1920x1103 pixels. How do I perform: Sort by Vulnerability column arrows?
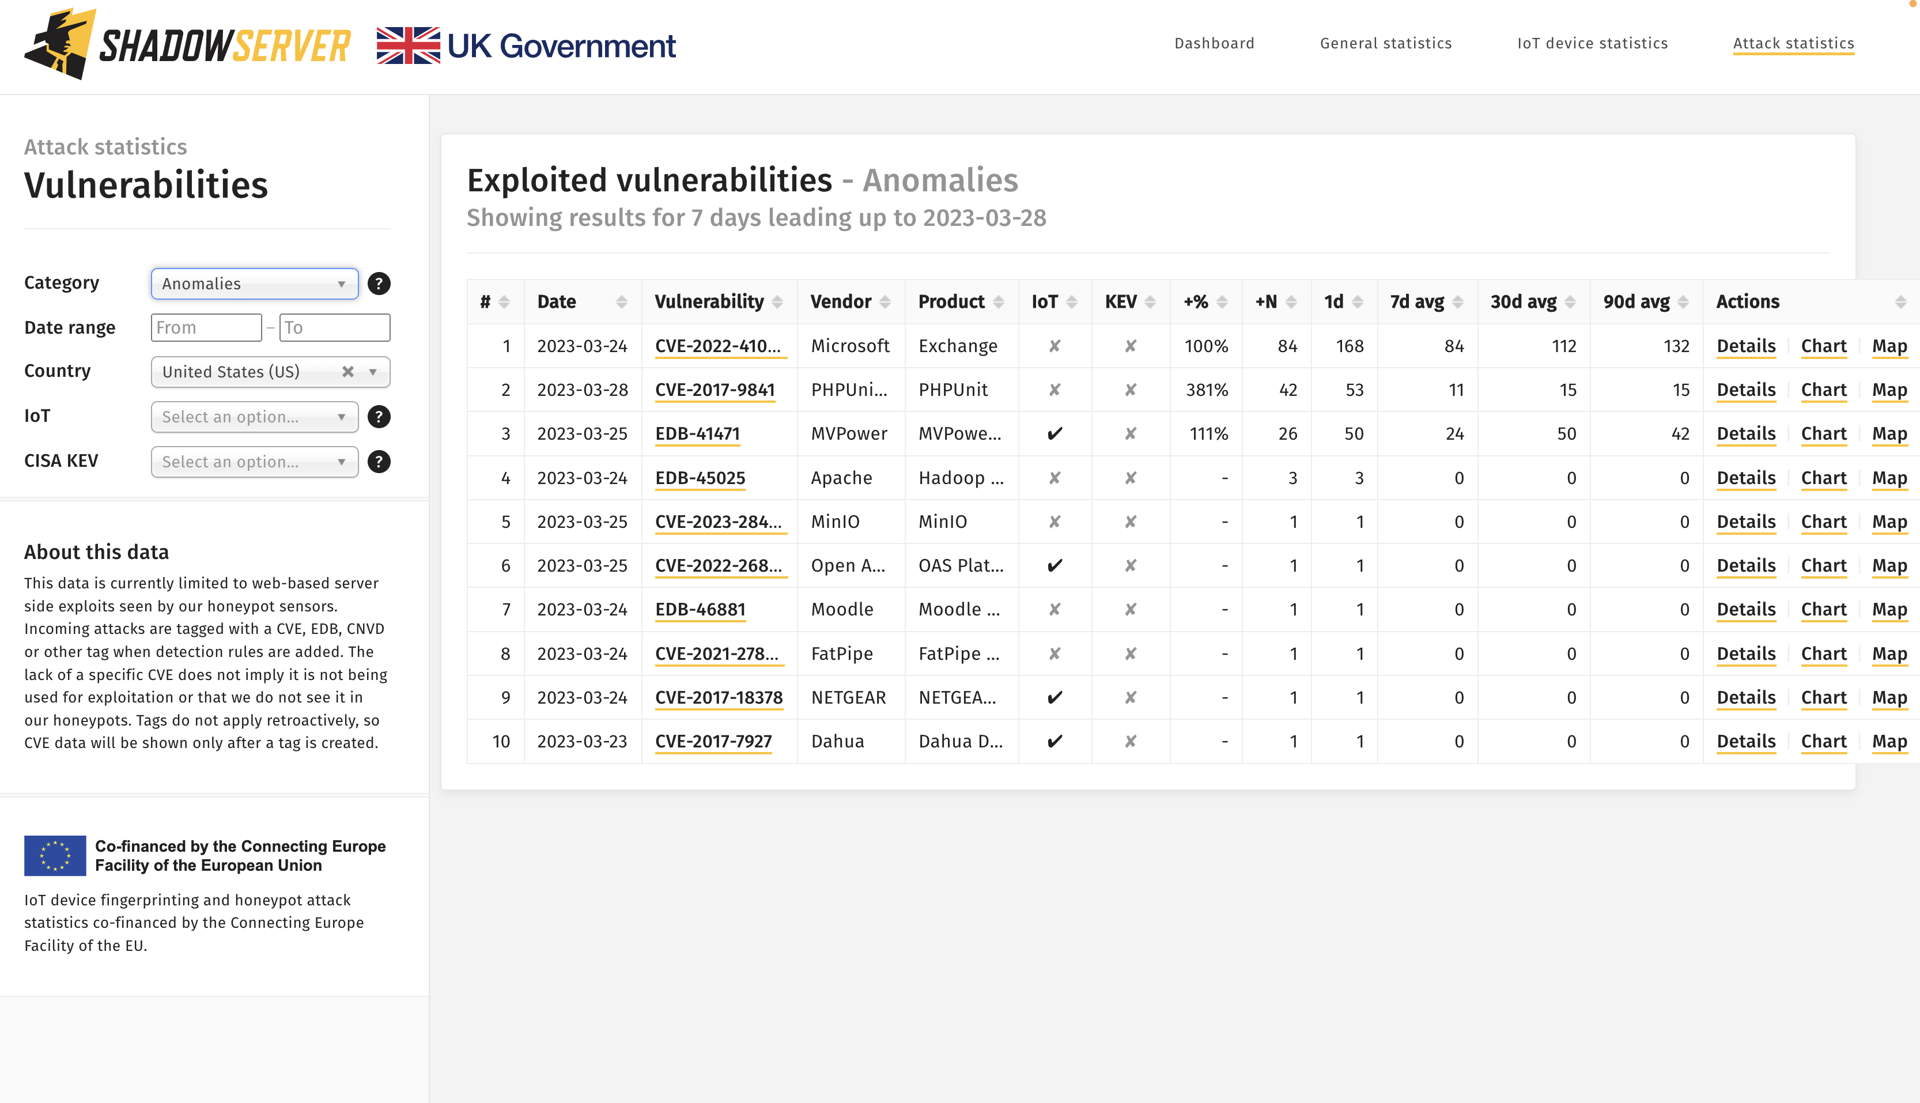[777, 301]
